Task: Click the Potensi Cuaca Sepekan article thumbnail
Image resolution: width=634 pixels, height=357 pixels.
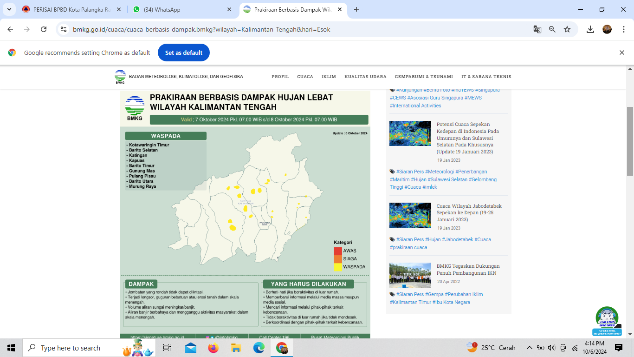Action: click(410, 133)
